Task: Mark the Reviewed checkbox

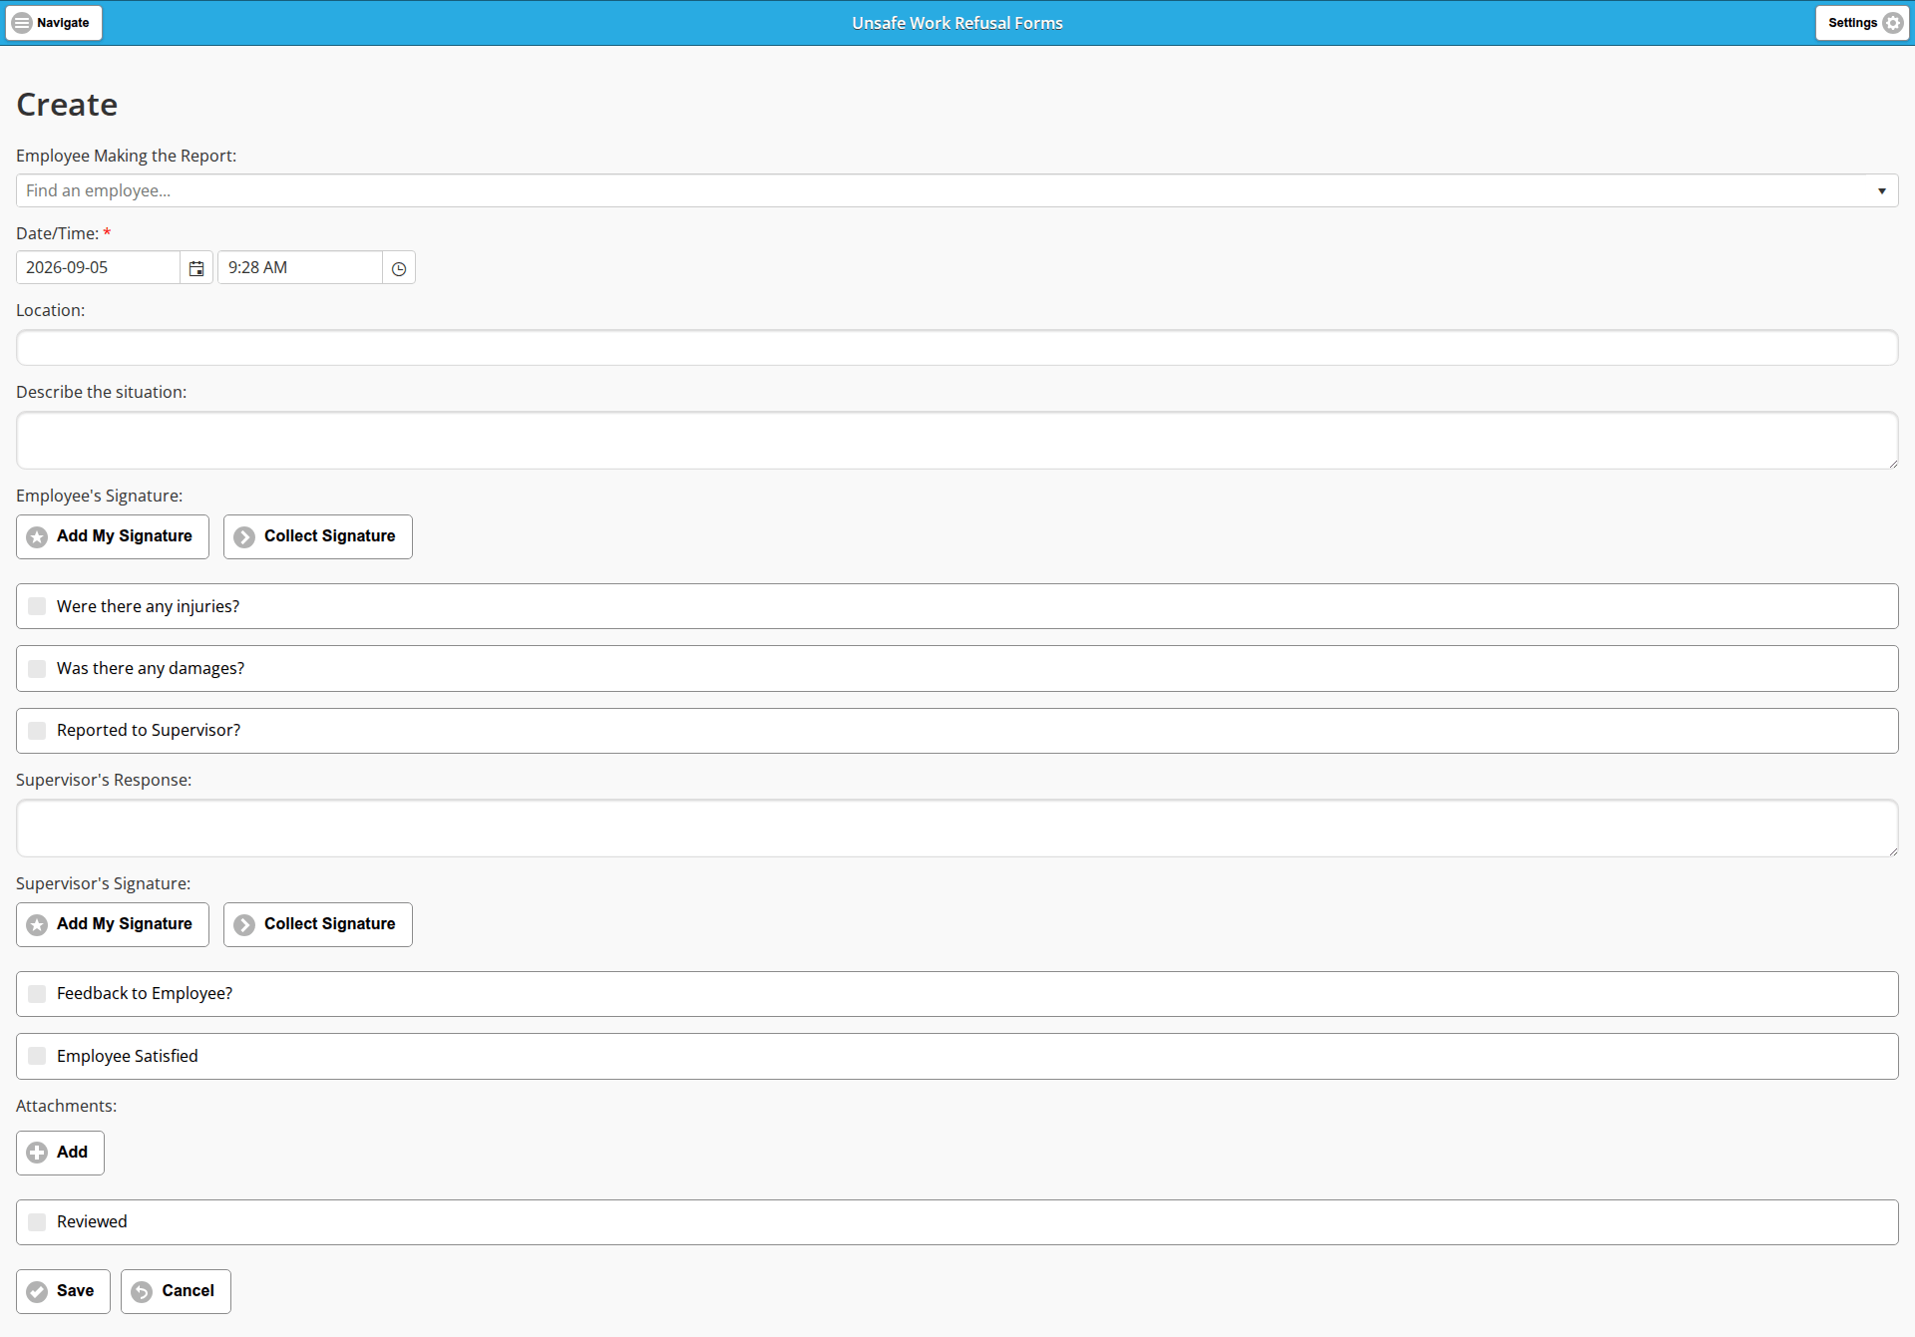Action: click(37, 1222)
